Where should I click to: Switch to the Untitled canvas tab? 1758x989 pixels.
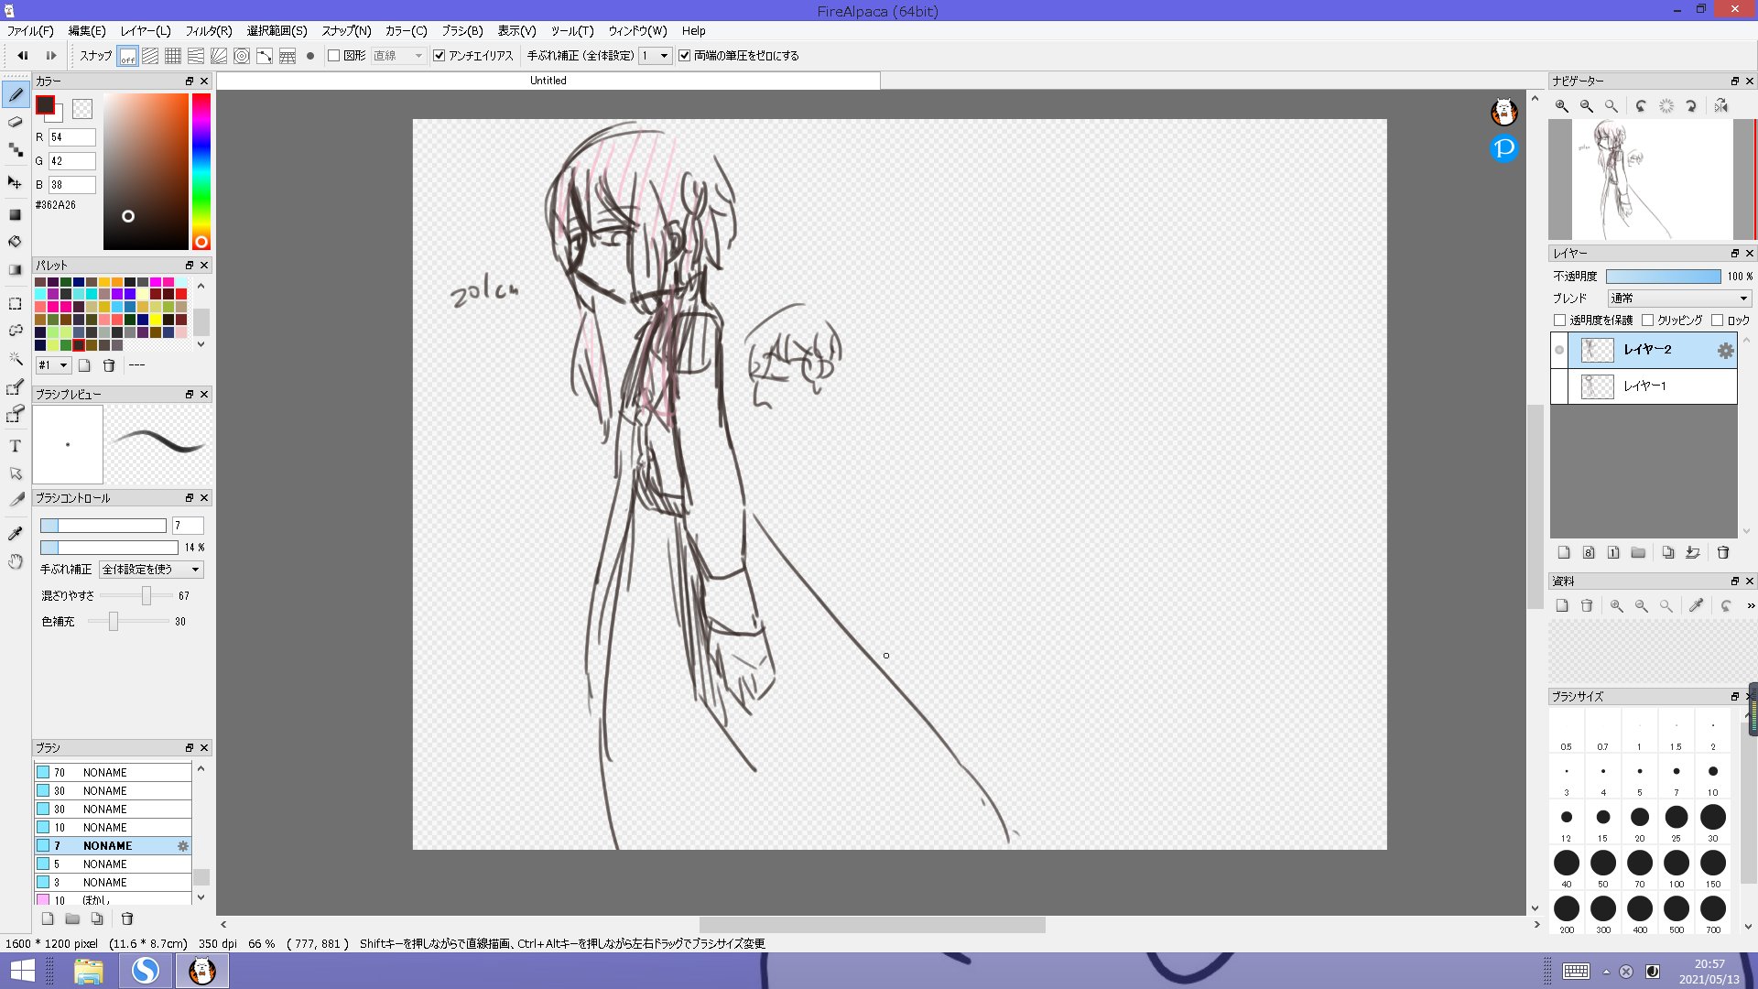[x=548, y=81]
